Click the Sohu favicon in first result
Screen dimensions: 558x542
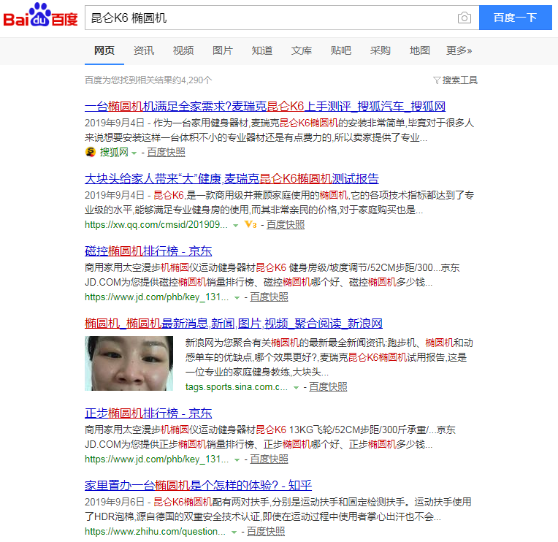(91, 153)
